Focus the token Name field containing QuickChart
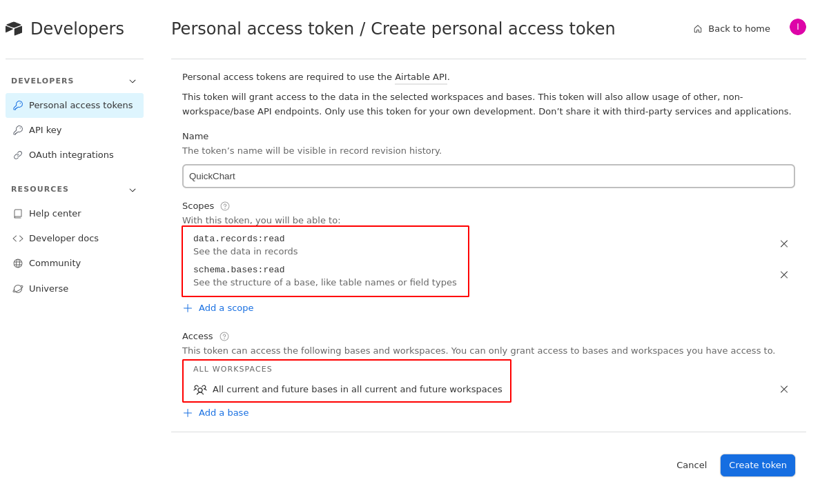The height and width of the screenshot is (484, 820). point(488,177)
